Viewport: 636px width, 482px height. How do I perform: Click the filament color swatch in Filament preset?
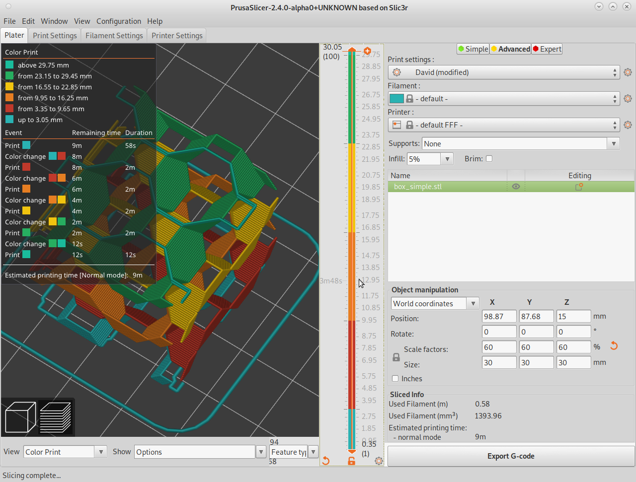[397, 98]
